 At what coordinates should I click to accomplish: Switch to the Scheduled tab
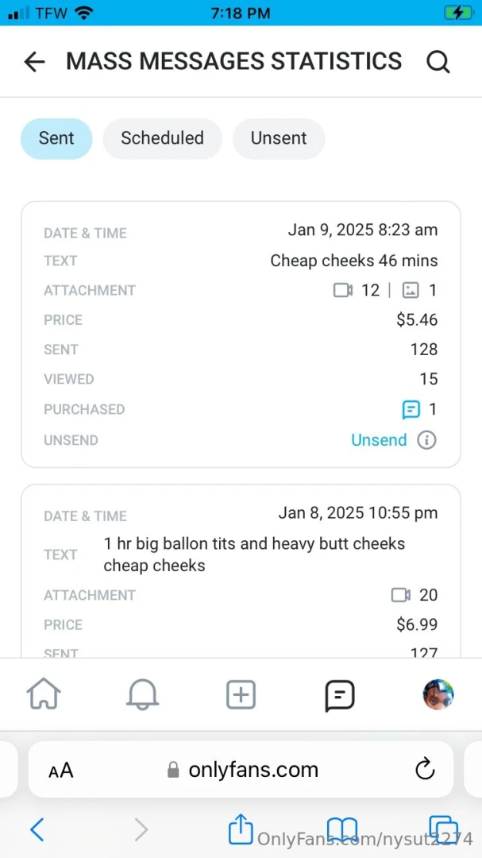(162, 138)
